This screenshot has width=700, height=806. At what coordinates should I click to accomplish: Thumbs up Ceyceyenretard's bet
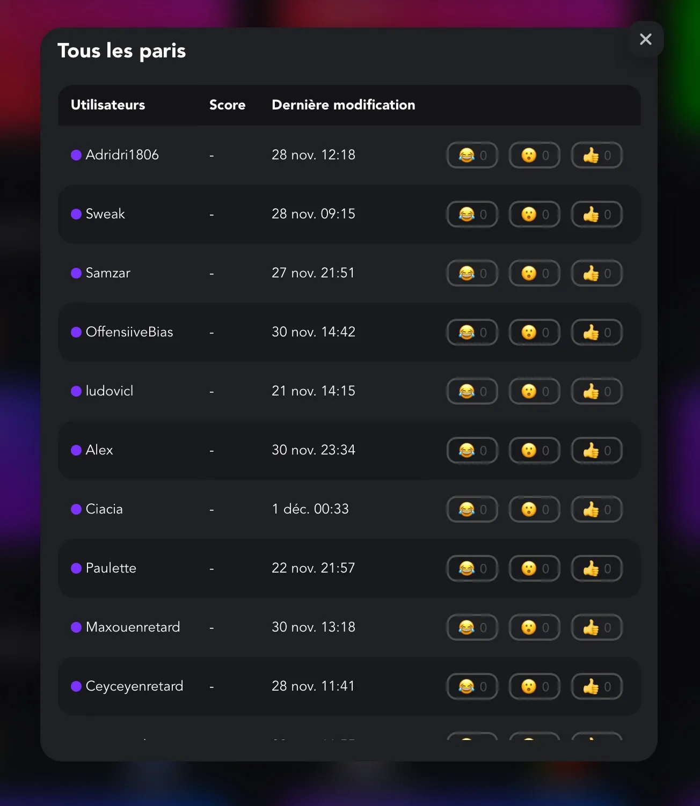click(x=596, y=686)
